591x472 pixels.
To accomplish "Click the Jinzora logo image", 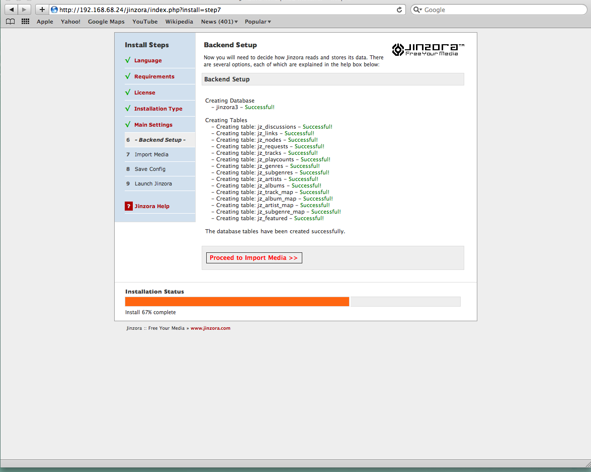I will [x=428, y=49].
